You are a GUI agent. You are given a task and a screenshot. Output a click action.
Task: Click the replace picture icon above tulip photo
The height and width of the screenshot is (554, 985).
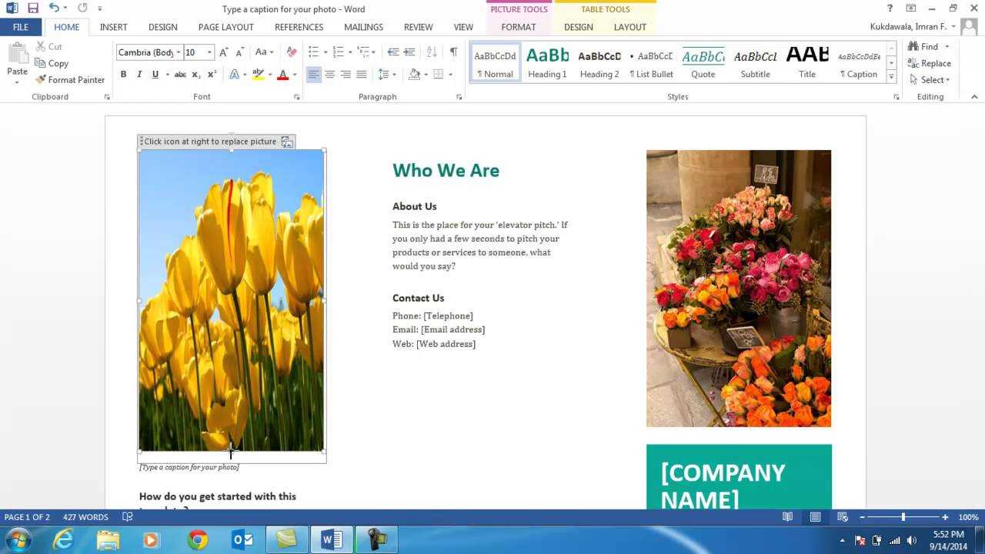tap(287, 142)
